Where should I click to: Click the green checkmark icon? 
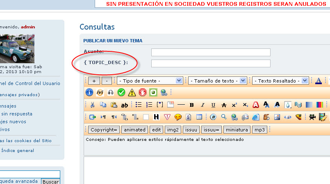tap(121, 92)
